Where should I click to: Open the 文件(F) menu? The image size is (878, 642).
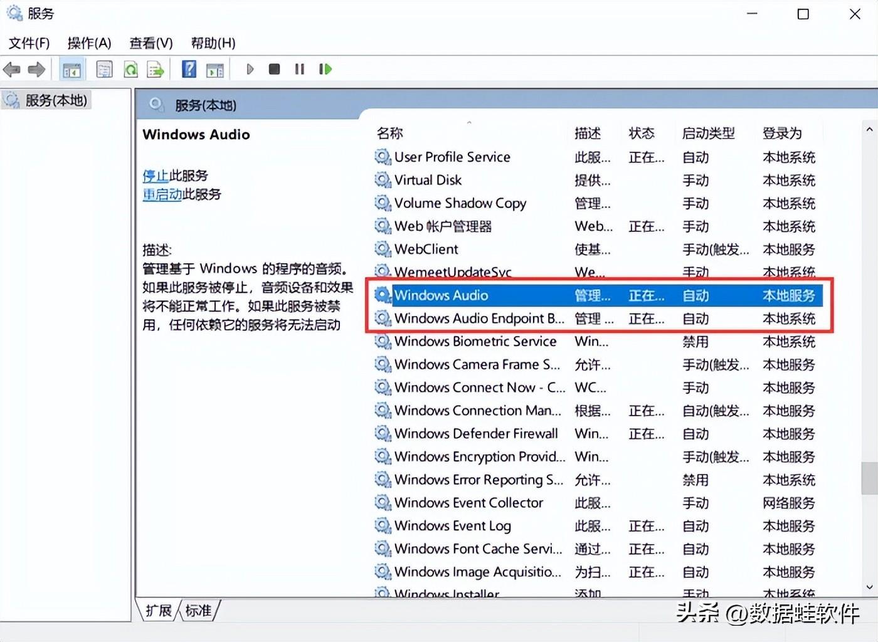pyautogui.click(x=29, y=43)
